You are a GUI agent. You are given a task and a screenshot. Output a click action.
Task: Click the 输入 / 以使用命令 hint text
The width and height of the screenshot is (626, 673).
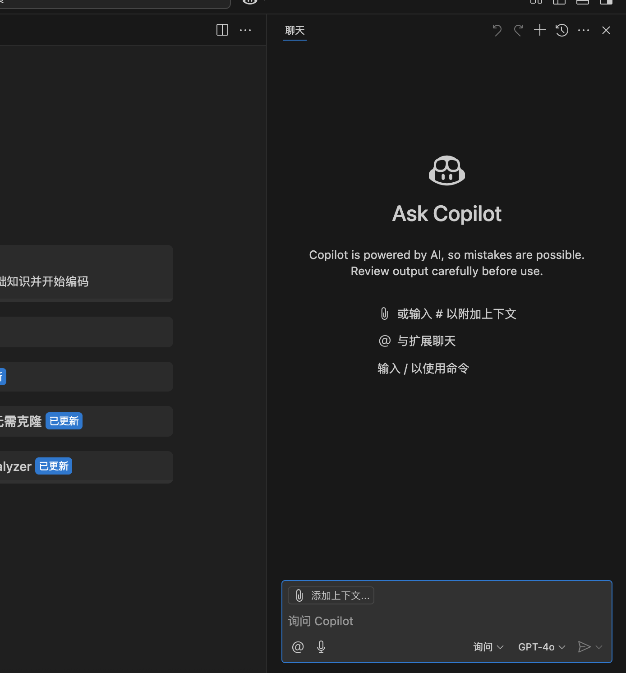(x=423, y=369)
